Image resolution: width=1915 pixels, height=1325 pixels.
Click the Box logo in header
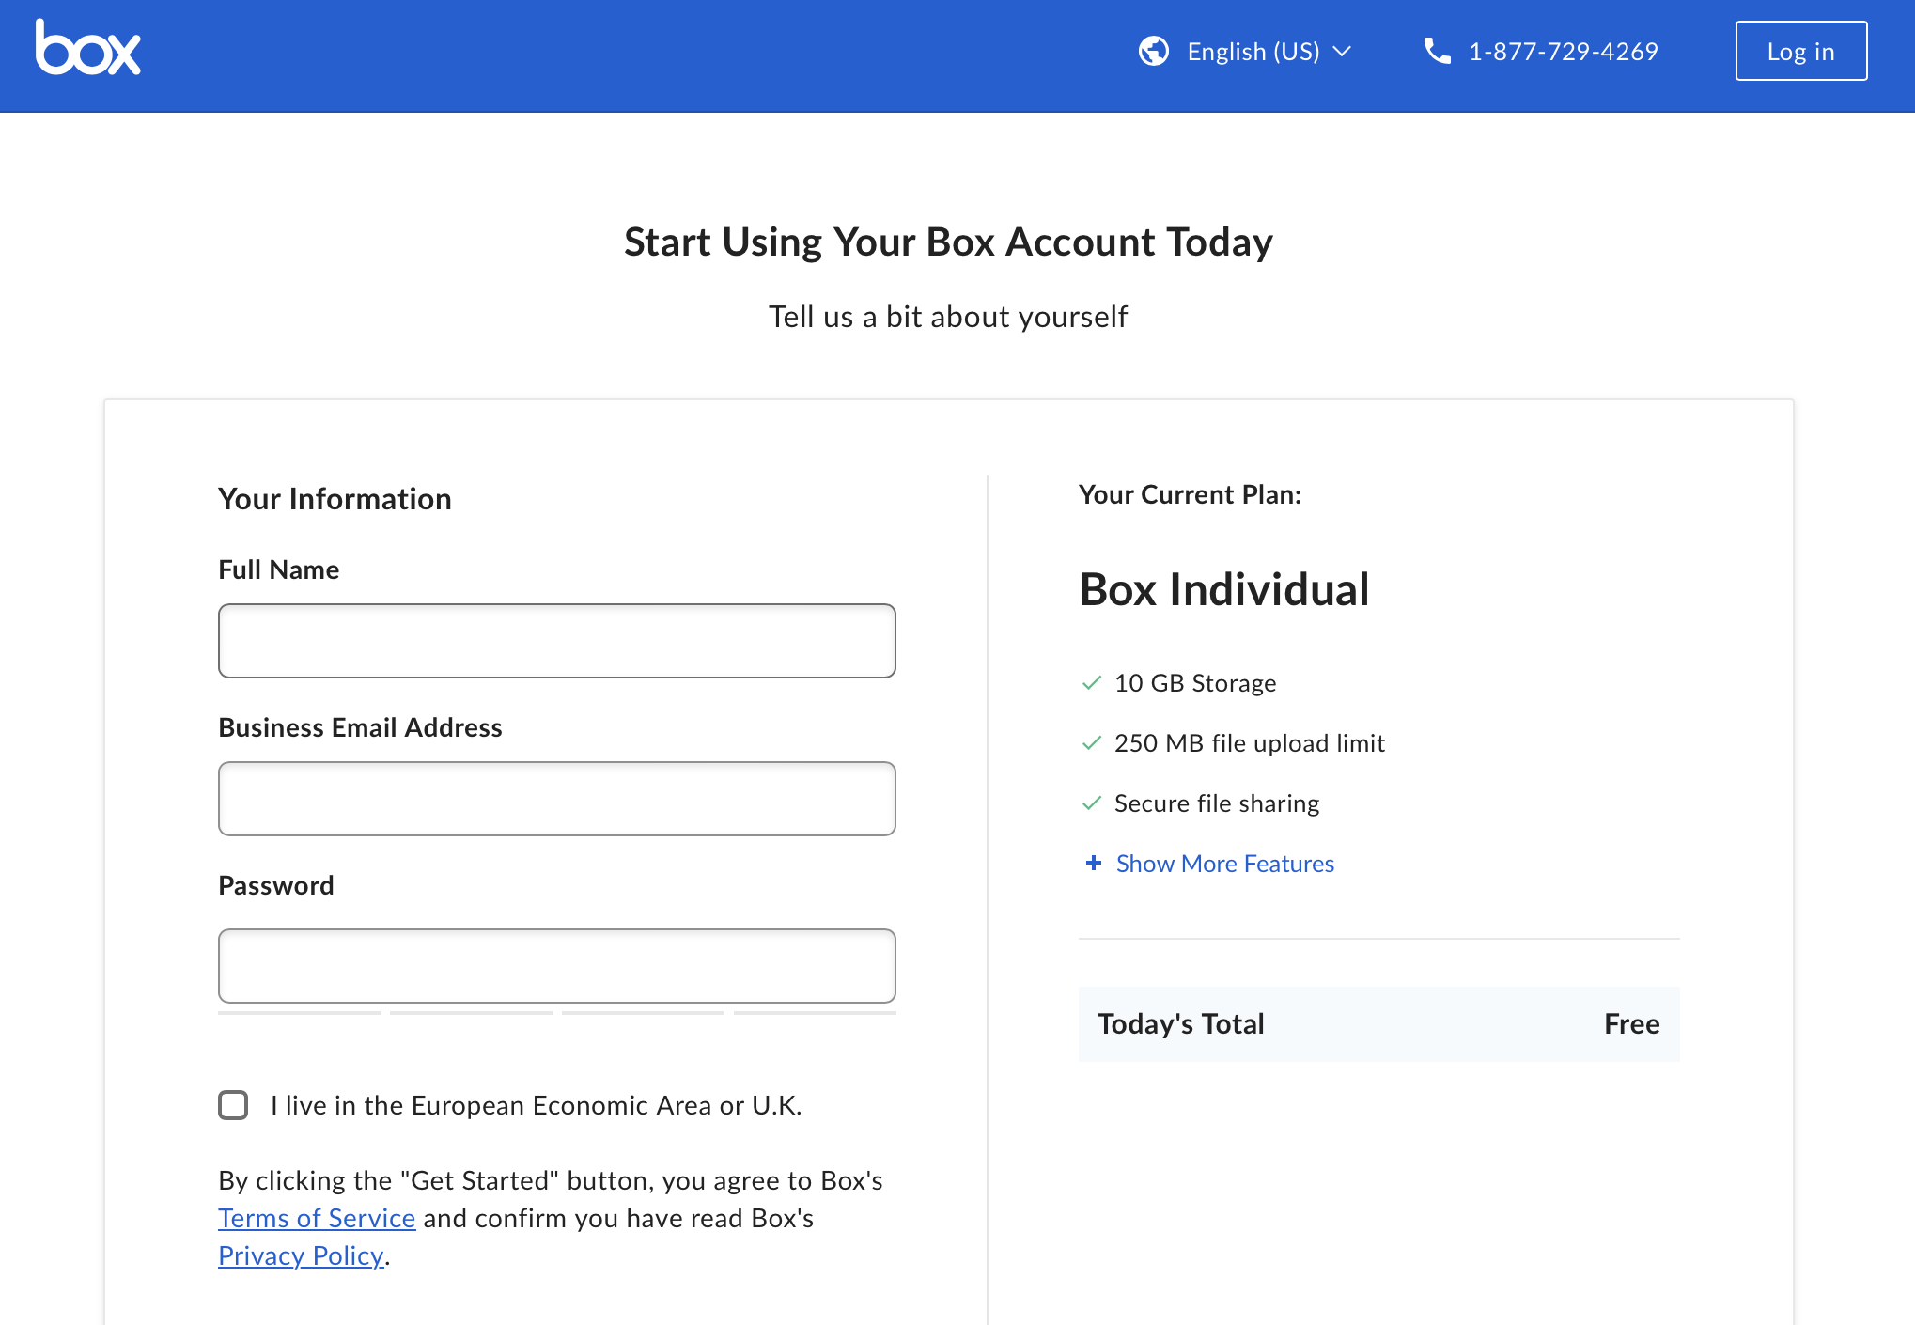pyautogui.click(x=88, y=47)
